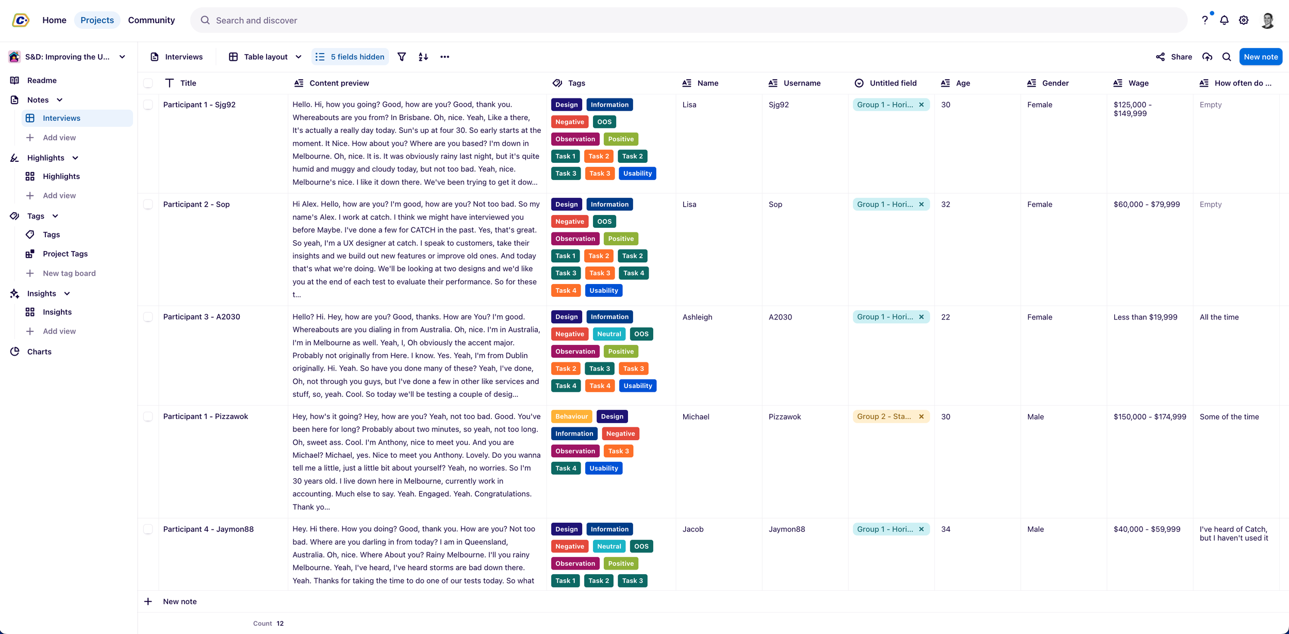Open the help question mark icon
This screenshot has width=1289, height=634.
tap(1205, 20)
